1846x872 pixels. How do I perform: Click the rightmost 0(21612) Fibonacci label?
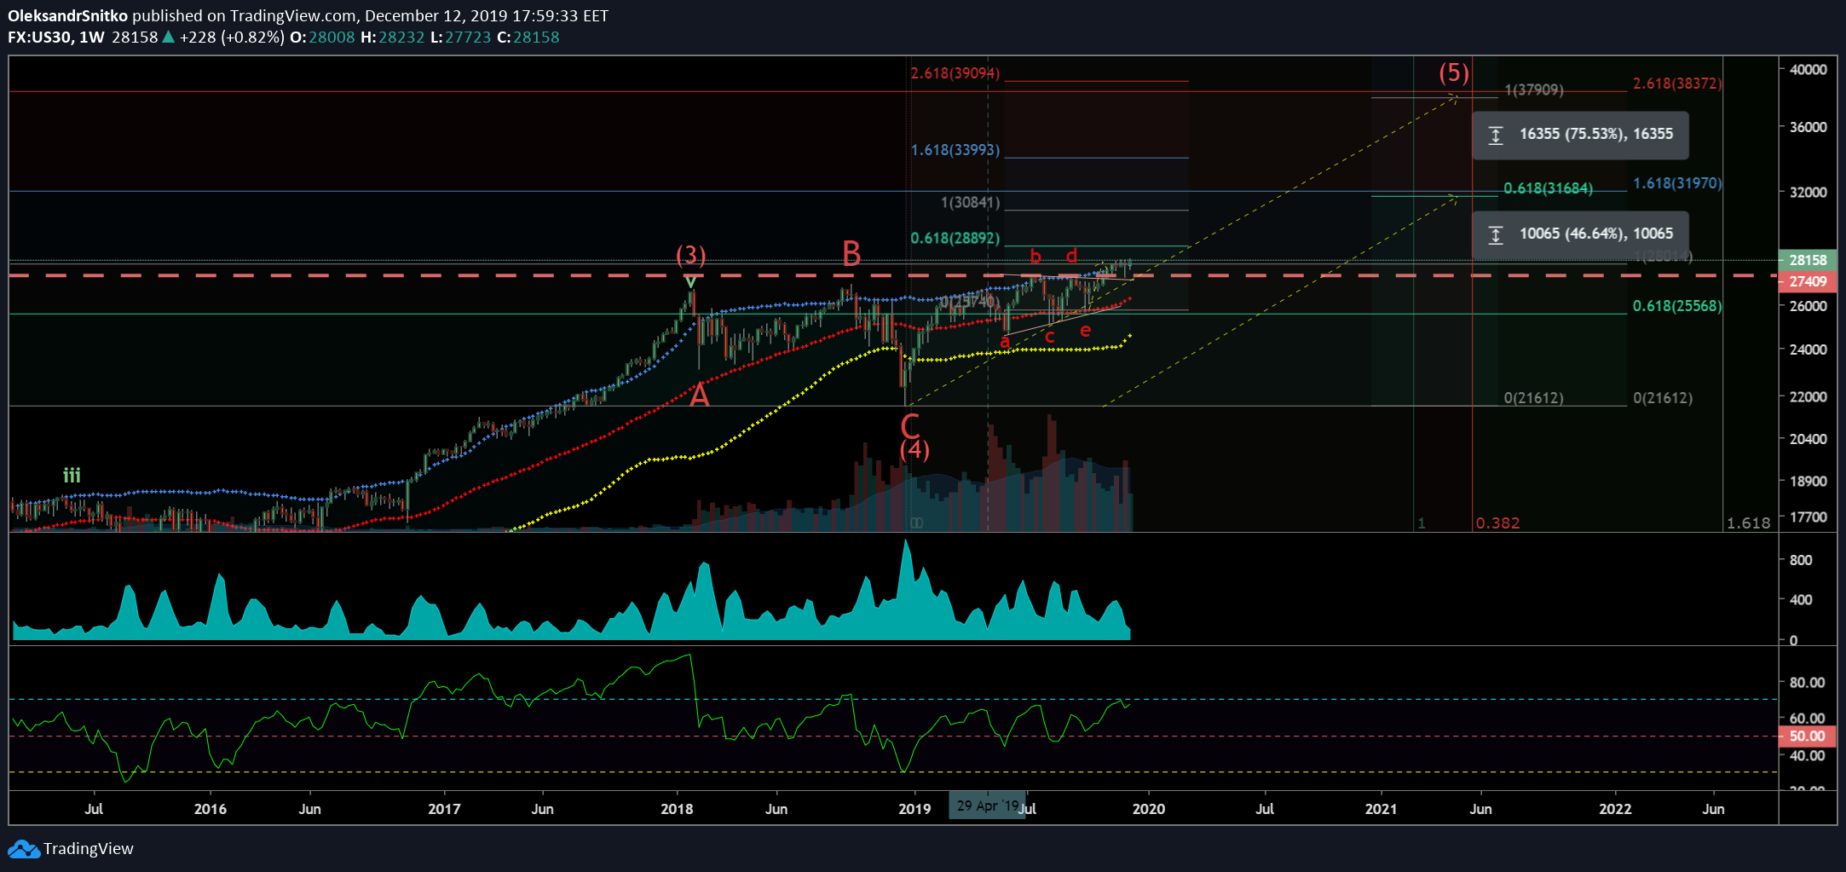(x=1663, y=398)
